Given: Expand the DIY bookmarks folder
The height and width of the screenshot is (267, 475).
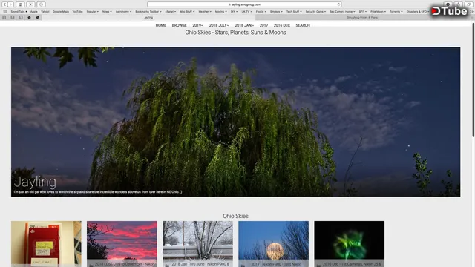Looking at the screenshot, I should [235, 12].
